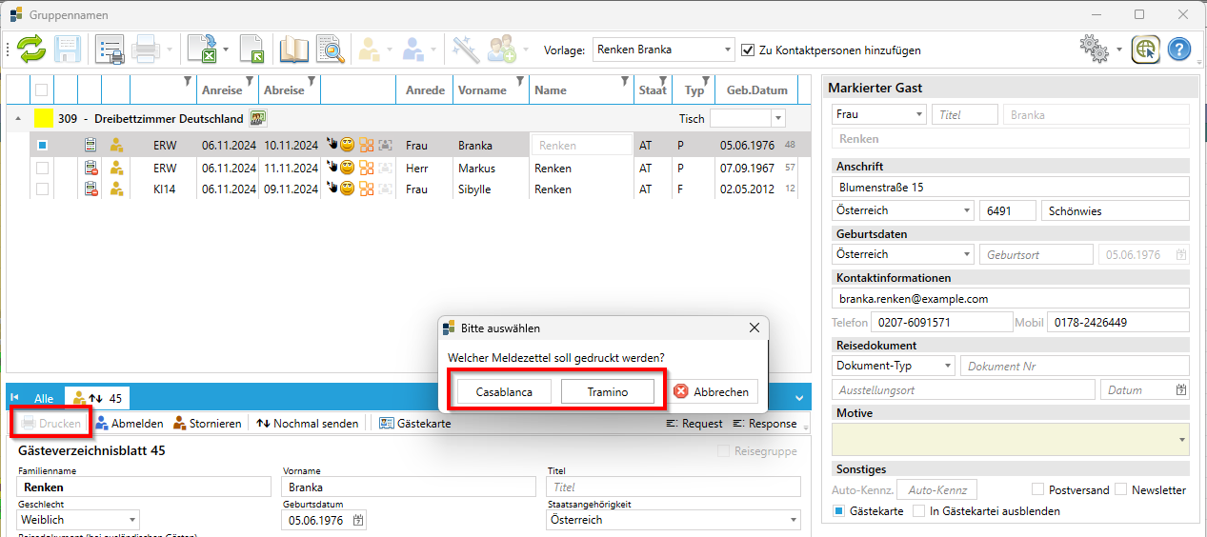Click the calendar icon in Geburtsdatum field

pos(358,520)
